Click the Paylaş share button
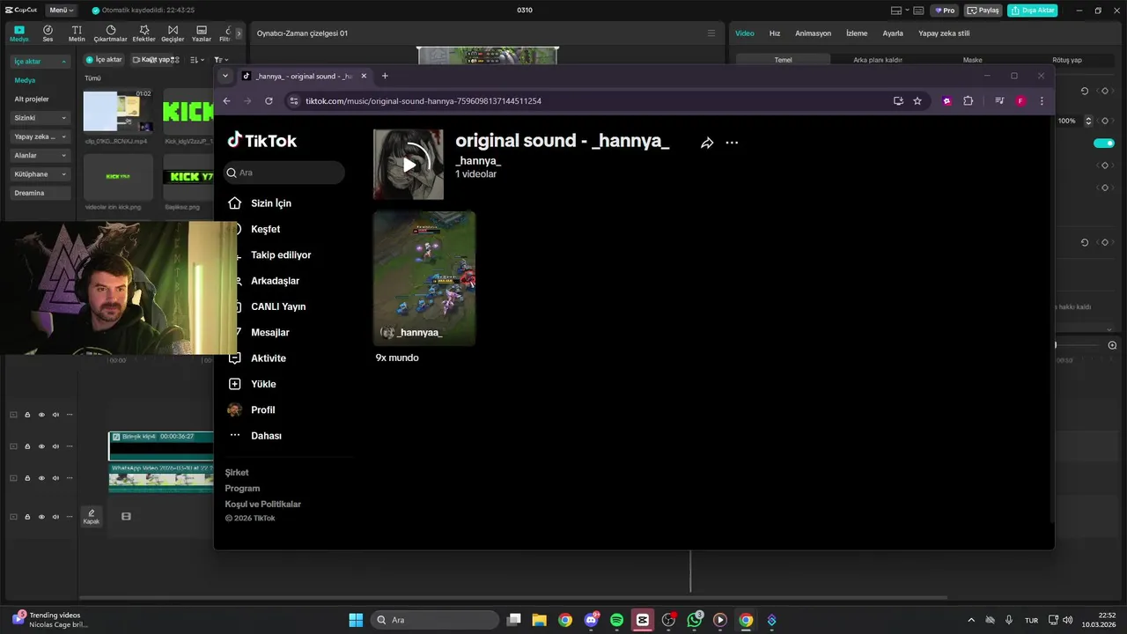 (x=983, y=11)
